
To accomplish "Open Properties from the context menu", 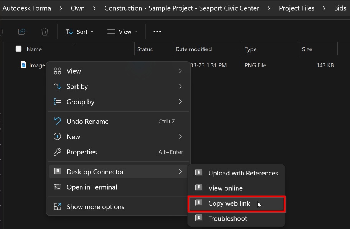I will tap(118, 152).
